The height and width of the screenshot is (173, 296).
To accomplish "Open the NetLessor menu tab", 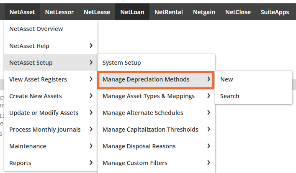I will click(59, 12).
